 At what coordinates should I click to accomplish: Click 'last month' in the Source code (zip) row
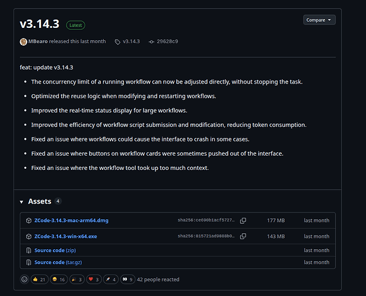point(317,250)
